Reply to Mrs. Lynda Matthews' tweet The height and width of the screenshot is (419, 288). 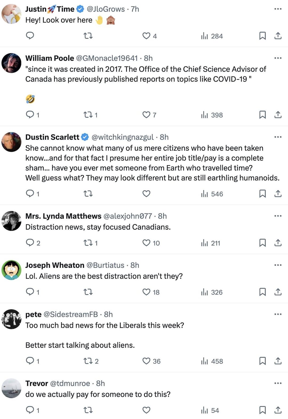tap(30, 243)
